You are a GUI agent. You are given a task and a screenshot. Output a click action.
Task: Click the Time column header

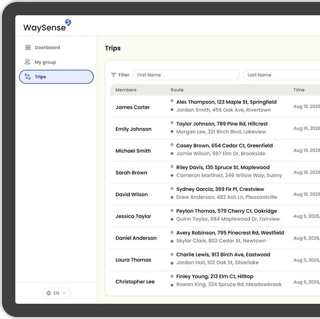[x=299, y=90]
